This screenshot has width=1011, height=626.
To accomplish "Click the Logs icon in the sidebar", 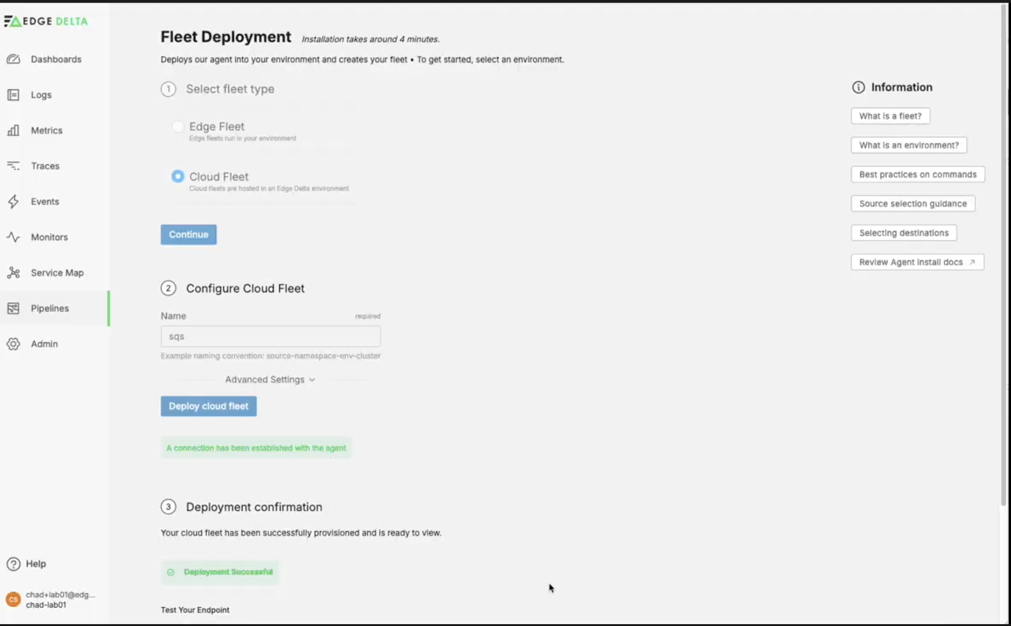I will (13, 95).
